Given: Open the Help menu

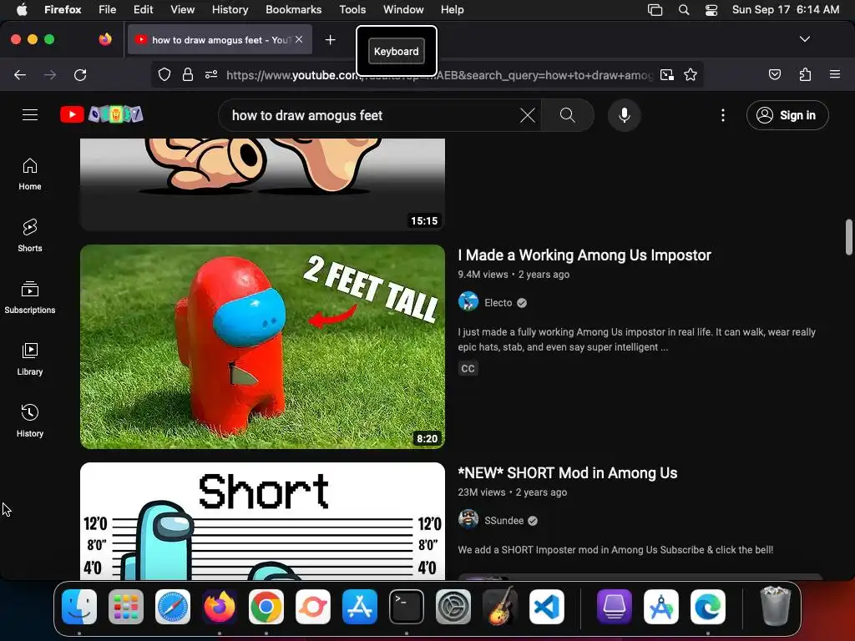Looking at the screenshot, I should [452, 9].
